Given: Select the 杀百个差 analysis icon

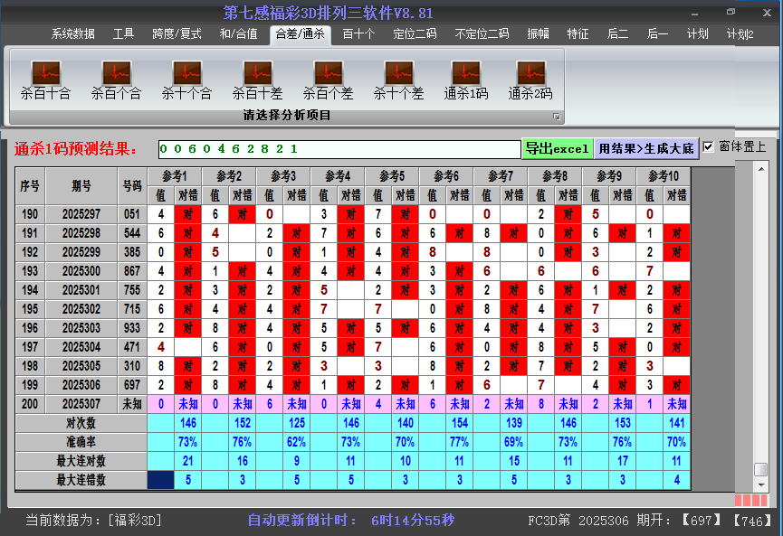Looking at the screenshot, I should [x=327, y=77].
